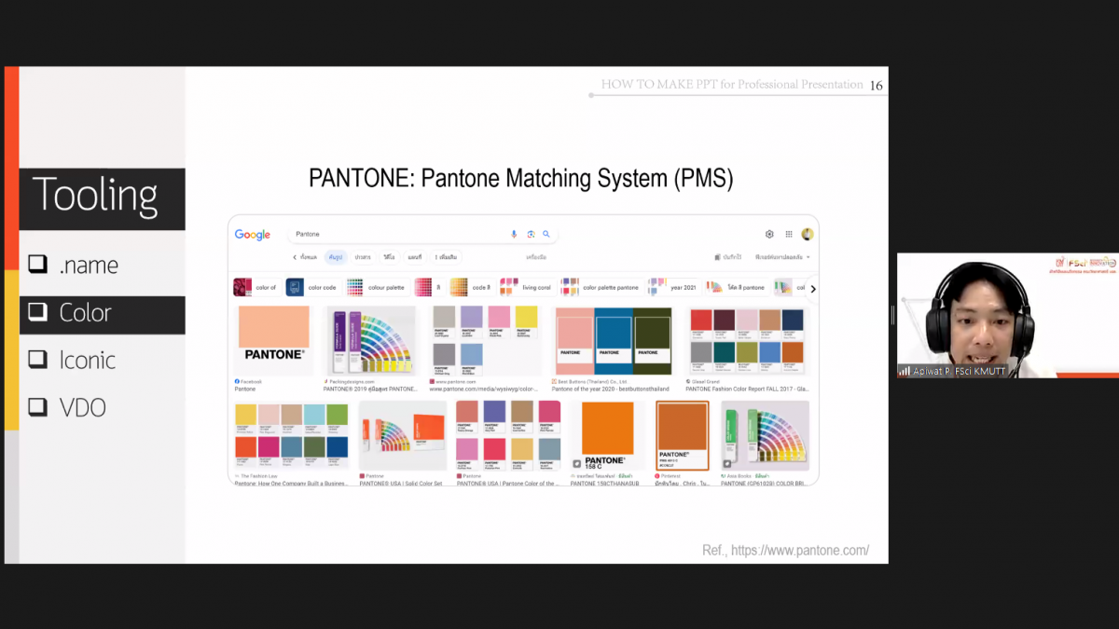Tick the .name checkbox
Image resolution: width=1119 pixels, height=629 pixels.
point(38,265)
